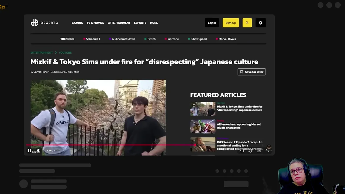Image resolution: width=345 pixels, height=194 pixels.
Task: Bookmark the Marvel Rivals featured article icon
Action: [194, 123]
